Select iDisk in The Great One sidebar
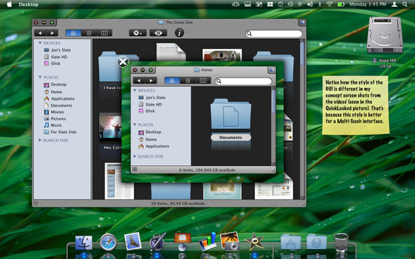The width and height of the screenshot is (415, 259). pyautogui.click(x=52, y=63)
